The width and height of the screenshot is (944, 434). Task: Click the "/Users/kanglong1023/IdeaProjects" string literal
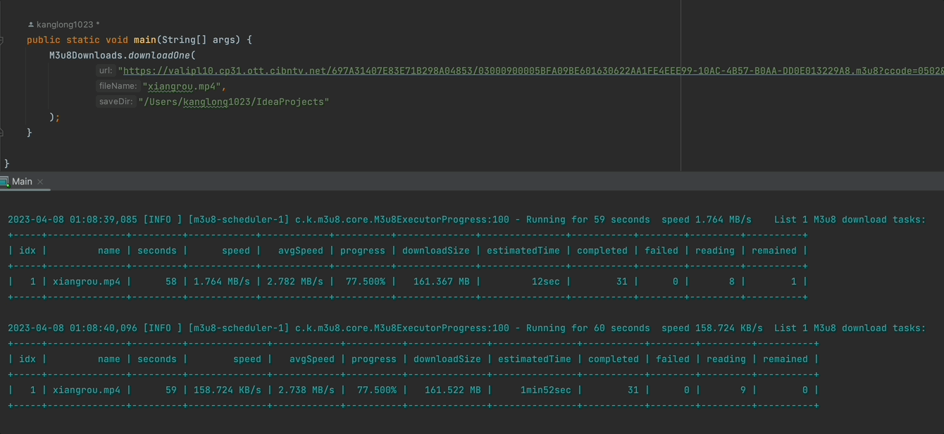point(233,101)
